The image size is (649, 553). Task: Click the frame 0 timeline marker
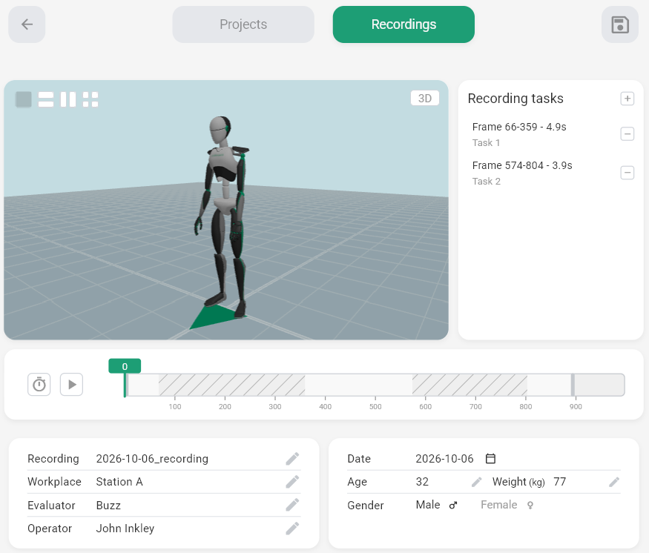pyautogui.click(x=125, y=366)
